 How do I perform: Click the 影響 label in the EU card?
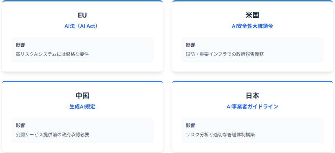20,45
